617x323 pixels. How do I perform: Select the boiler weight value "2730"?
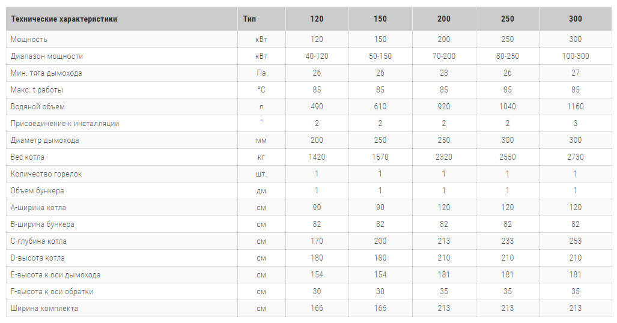(575, 157)
